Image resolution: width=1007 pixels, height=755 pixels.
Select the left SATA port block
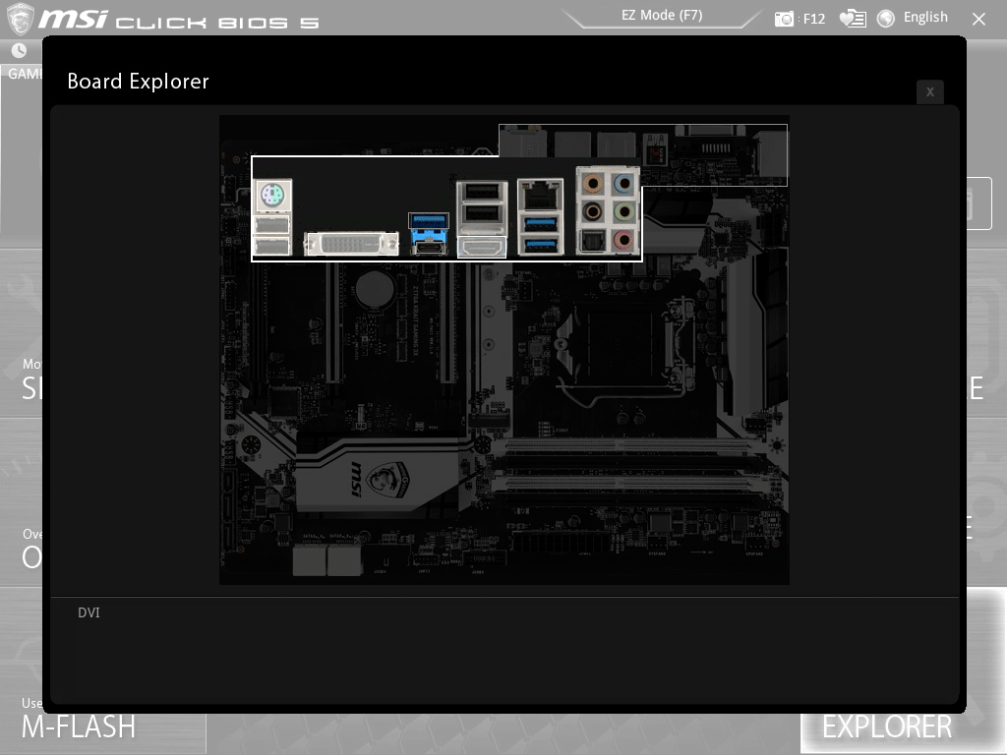click(x=310, y=559)
